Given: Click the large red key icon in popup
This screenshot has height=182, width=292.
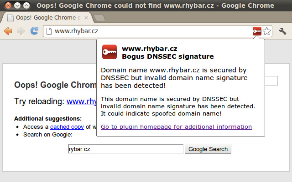Looking at the screenshot, I should pyautogui.click(x=109, y=52).
